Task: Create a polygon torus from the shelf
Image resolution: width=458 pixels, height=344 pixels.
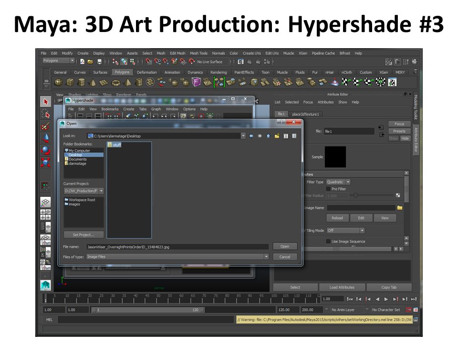Action: click(115, 83)
